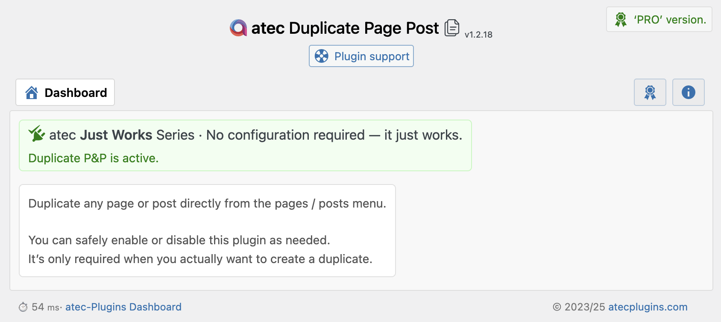Viewport: 721px width, 322px height.
Task: Select the 'PRO' version text label
Action: coord(670,20)
